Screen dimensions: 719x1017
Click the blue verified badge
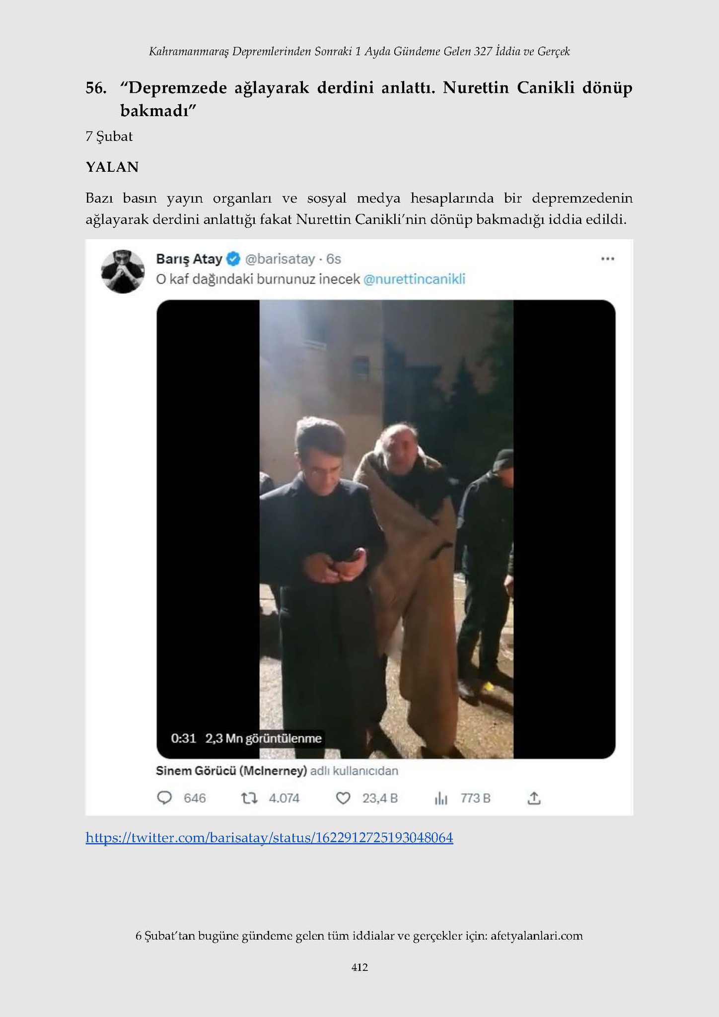tap(234, 259)
